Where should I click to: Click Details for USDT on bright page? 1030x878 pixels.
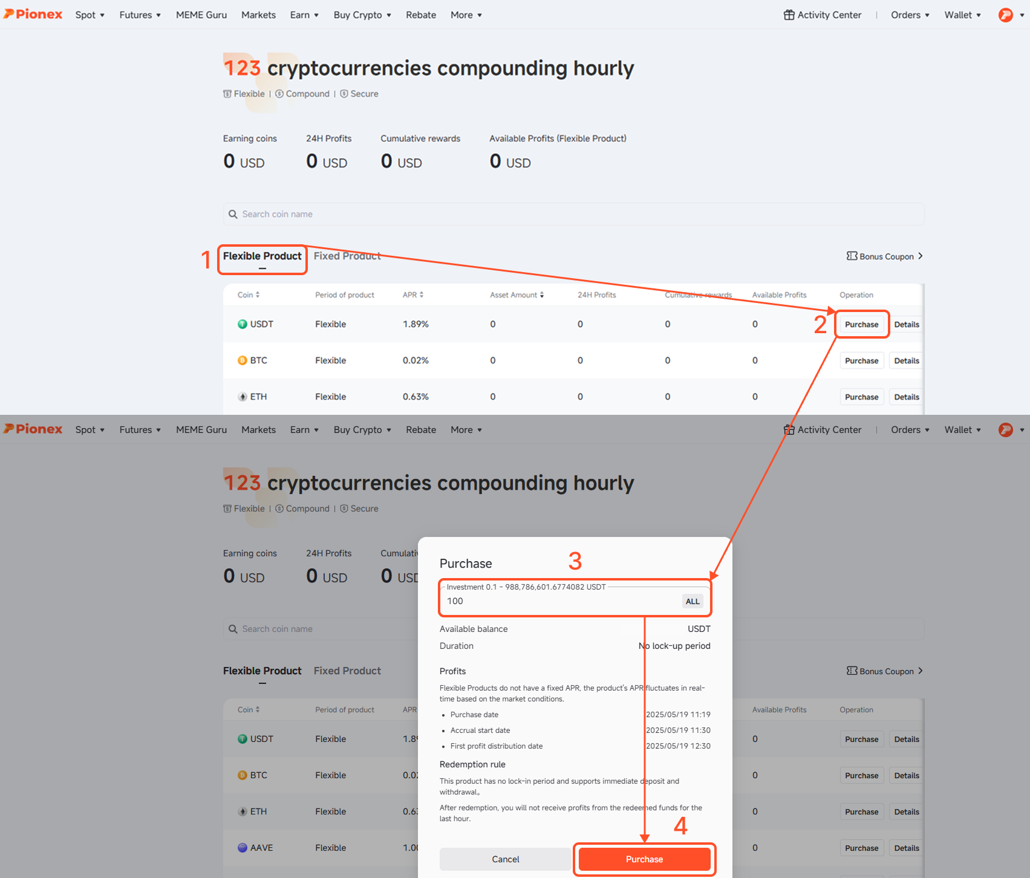[907, 325]
